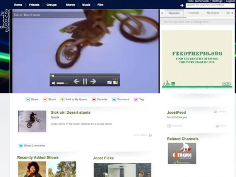Skip to the previous video

click(x=77, y=81)
